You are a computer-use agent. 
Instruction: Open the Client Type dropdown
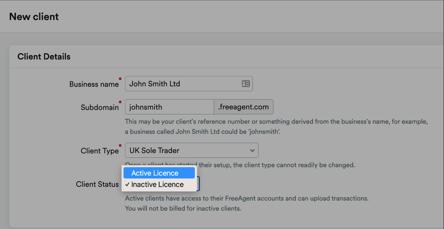click(x=192, y=150)
